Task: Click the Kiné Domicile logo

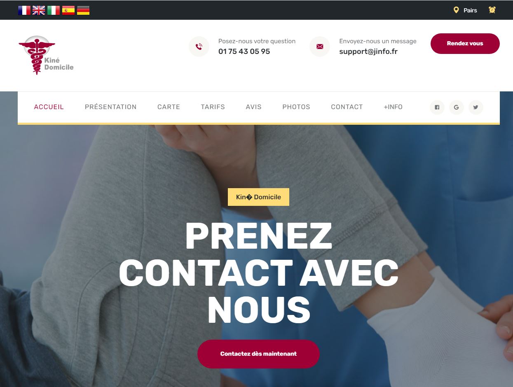Action: [x=46, y=55]
